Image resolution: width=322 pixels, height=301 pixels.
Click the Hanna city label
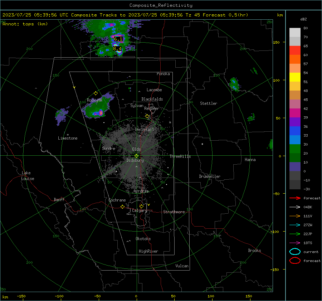250,160
